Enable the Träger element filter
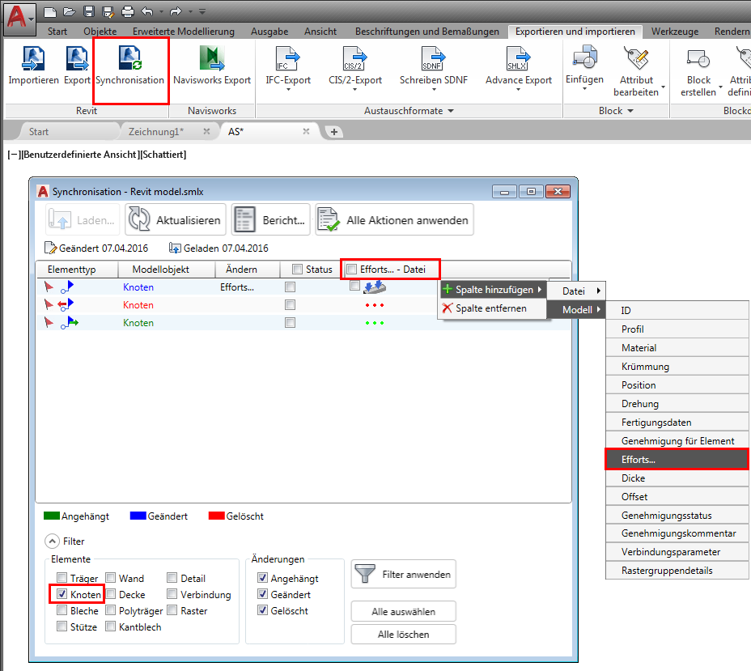751x671 pixels. pos(62,577)
